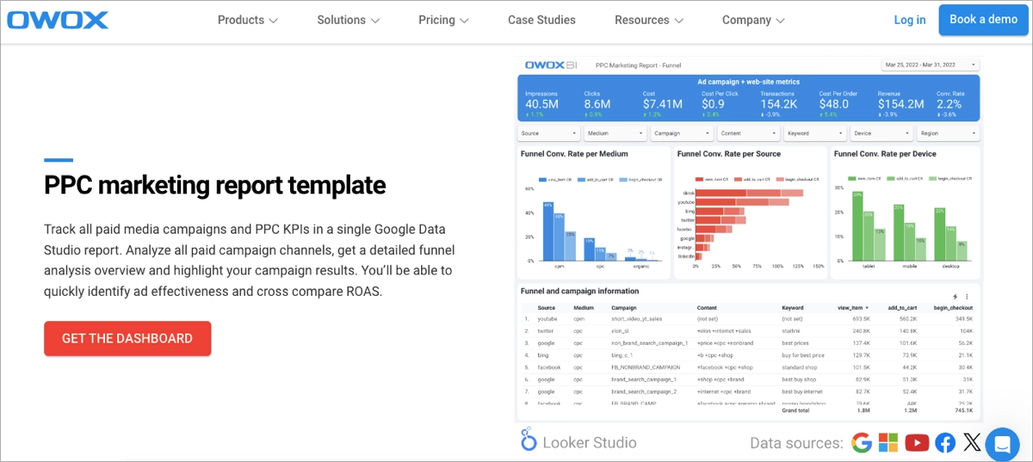Image resolution: width=1033 pixels, height=462 pixels.
Task: Click the 'PPC Marketing Report - Funnel' title
Action: 638,65
